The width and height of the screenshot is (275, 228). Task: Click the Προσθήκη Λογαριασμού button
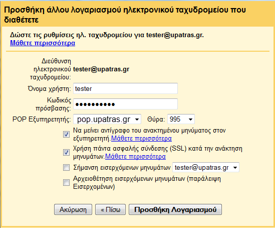(x=175, y=209)
